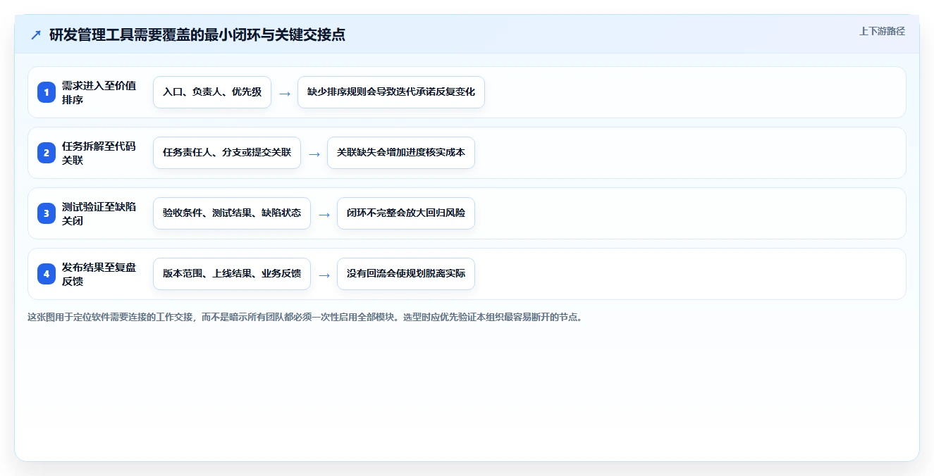This screenshot has width=934, height=476.
Task: Click the 任务责任人、分支或提交关联 chip
Action: 227,153
